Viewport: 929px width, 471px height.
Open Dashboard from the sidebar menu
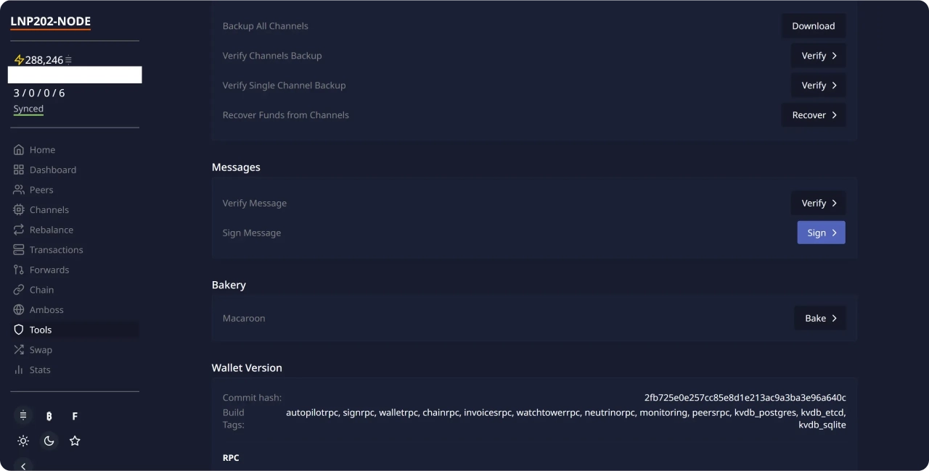52,170
